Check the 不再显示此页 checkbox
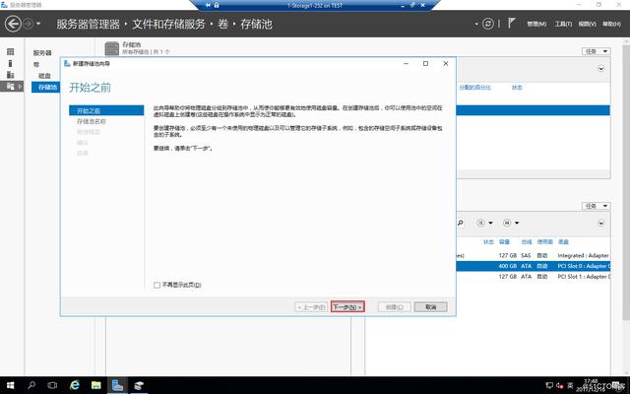 pyautogui.click(x=157, y=285)
